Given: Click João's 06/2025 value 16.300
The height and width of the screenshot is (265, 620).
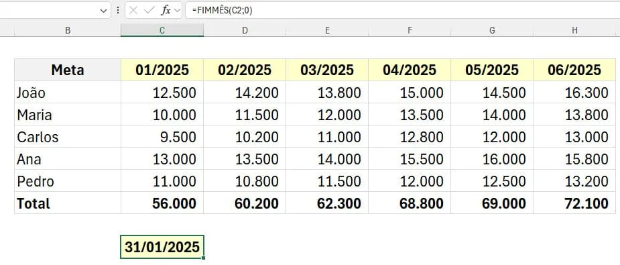Looking at the screenshot, I should click(x=574, y=93).
